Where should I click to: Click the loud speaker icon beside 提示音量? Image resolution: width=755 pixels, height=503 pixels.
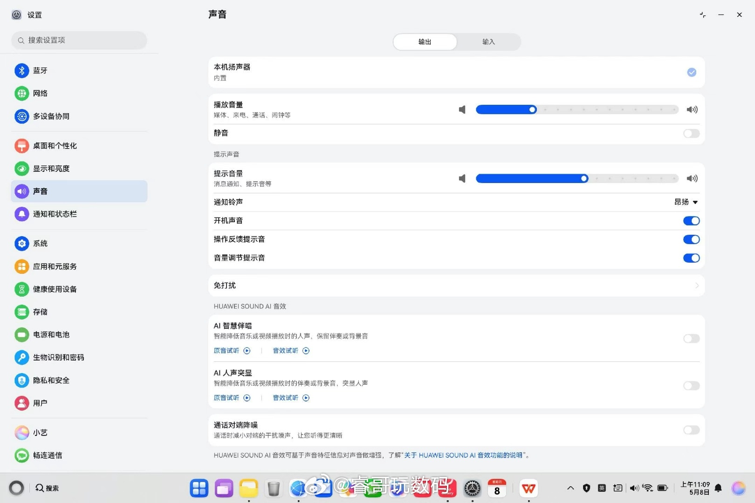pyautogui.click(x=692, y=178)
